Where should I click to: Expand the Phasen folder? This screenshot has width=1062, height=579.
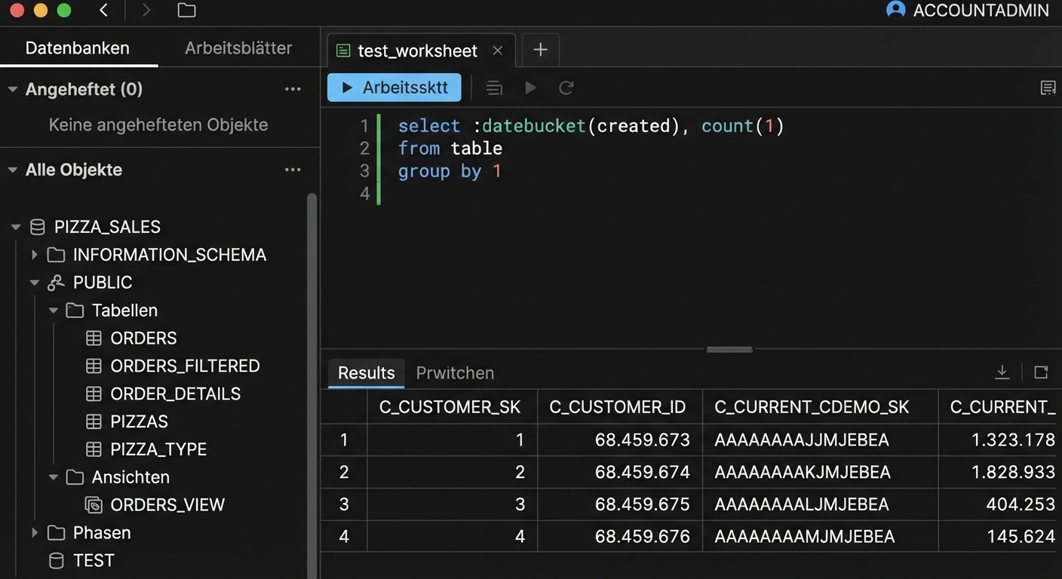click(x=35, y=533)
